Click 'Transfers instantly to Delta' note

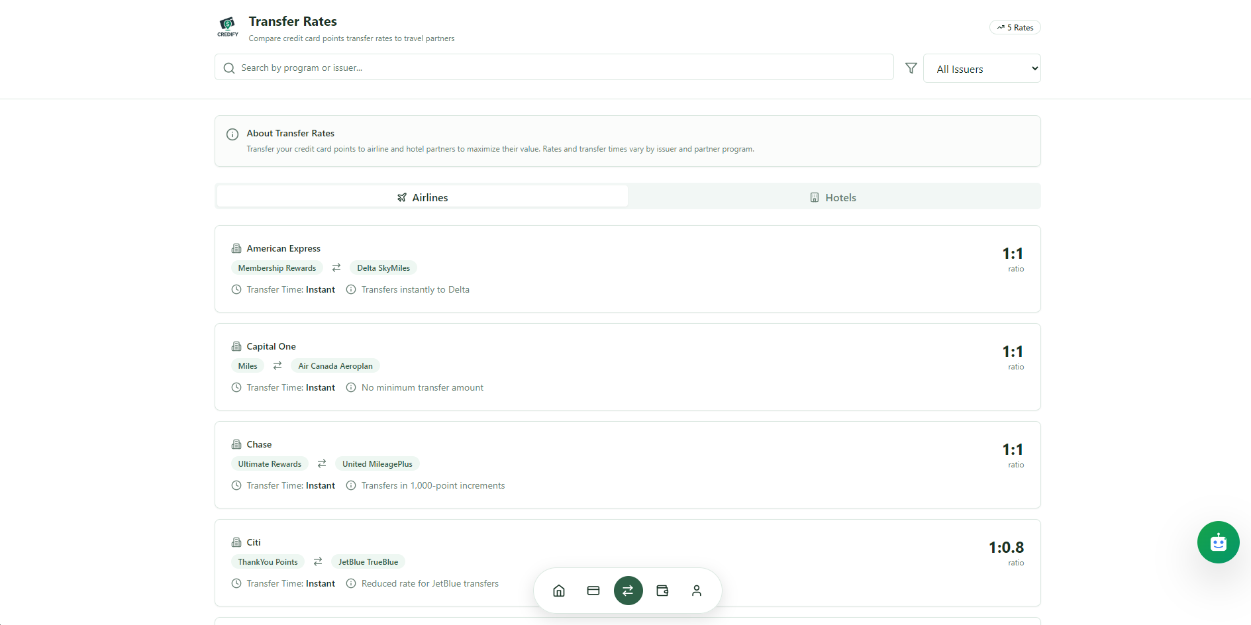click(415, 289)
